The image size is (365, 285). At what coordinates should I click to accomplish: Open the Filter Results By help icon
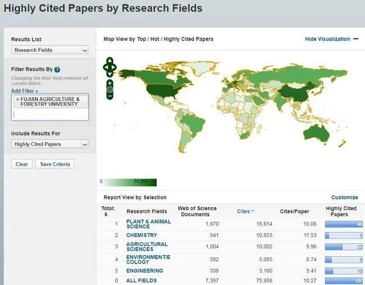(57, 69)
